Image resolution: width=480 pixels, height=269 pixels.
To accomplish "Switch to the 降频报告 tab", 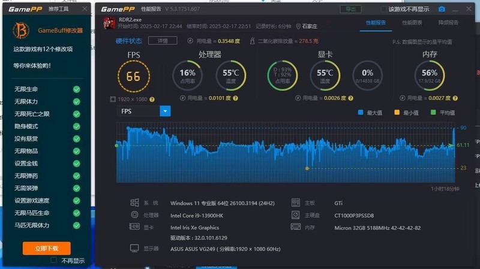I will point(448,23).
